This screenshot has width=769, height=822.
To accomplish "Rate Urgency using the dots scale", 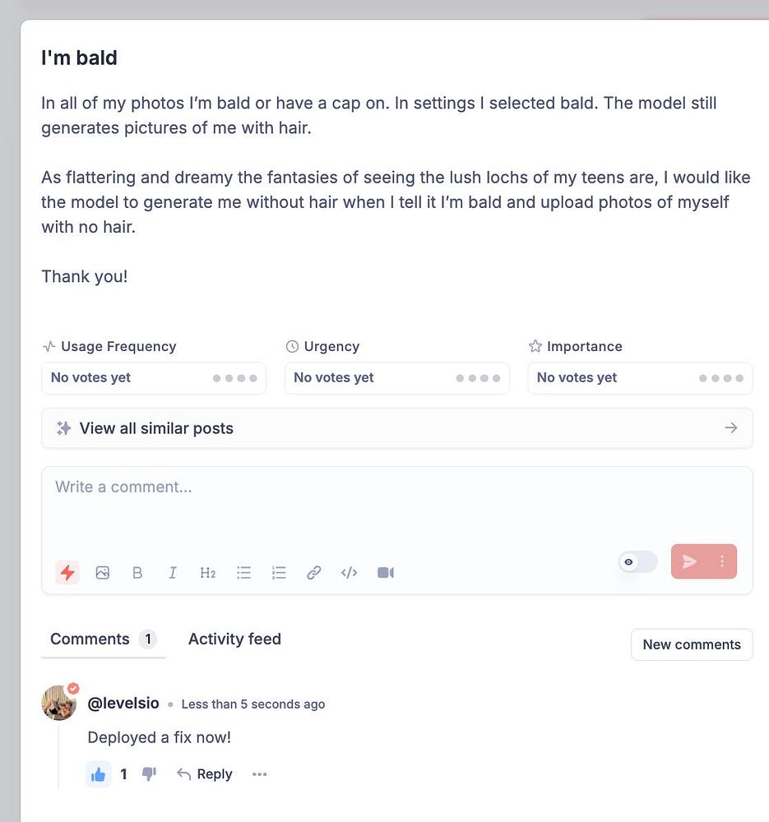I will (x=478, y=378).
